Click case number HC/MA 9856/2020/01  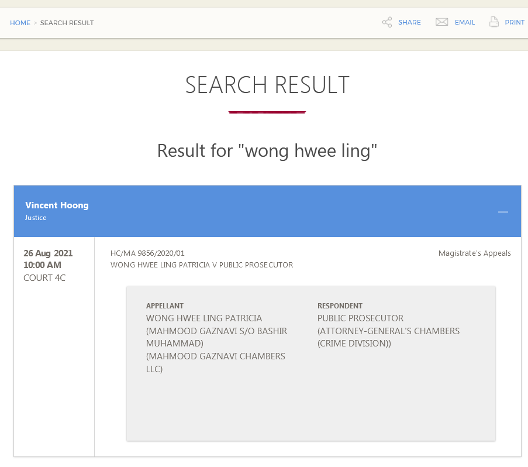(x=147, y=253)
